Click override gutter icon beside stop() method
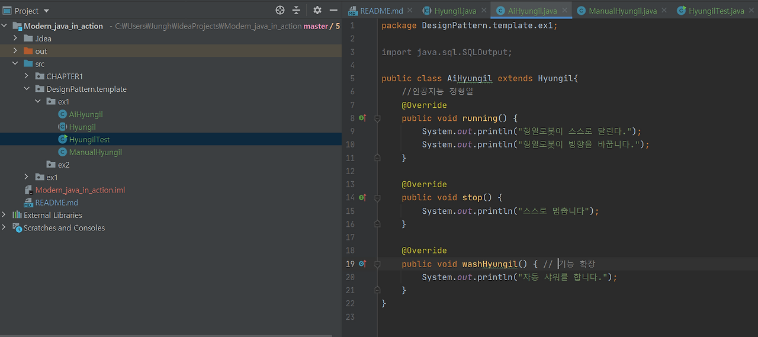This screenshot has width=758, height=337. pyautogui.click(x=362, y=198)
